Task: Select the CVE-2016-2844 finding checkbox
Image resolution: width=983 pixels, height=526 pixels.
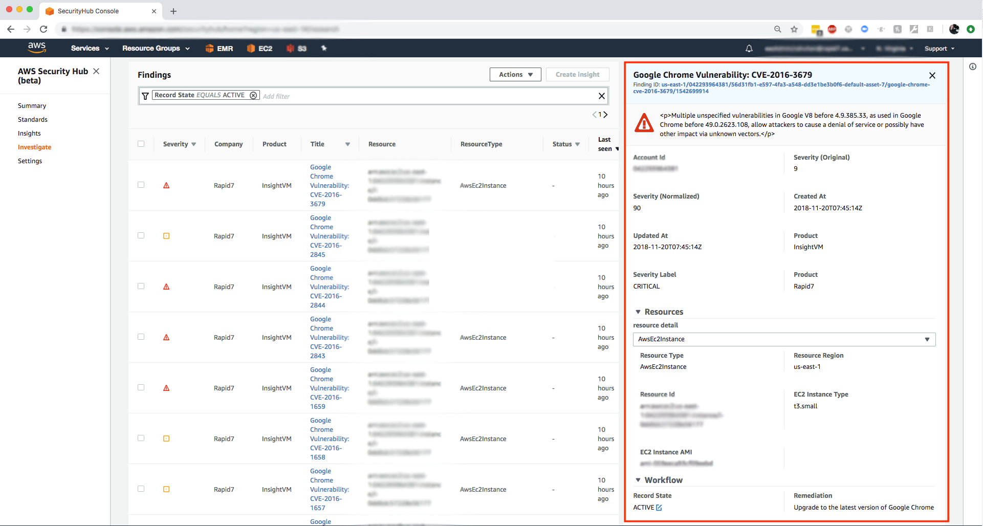Action: (x=141, y=286)
